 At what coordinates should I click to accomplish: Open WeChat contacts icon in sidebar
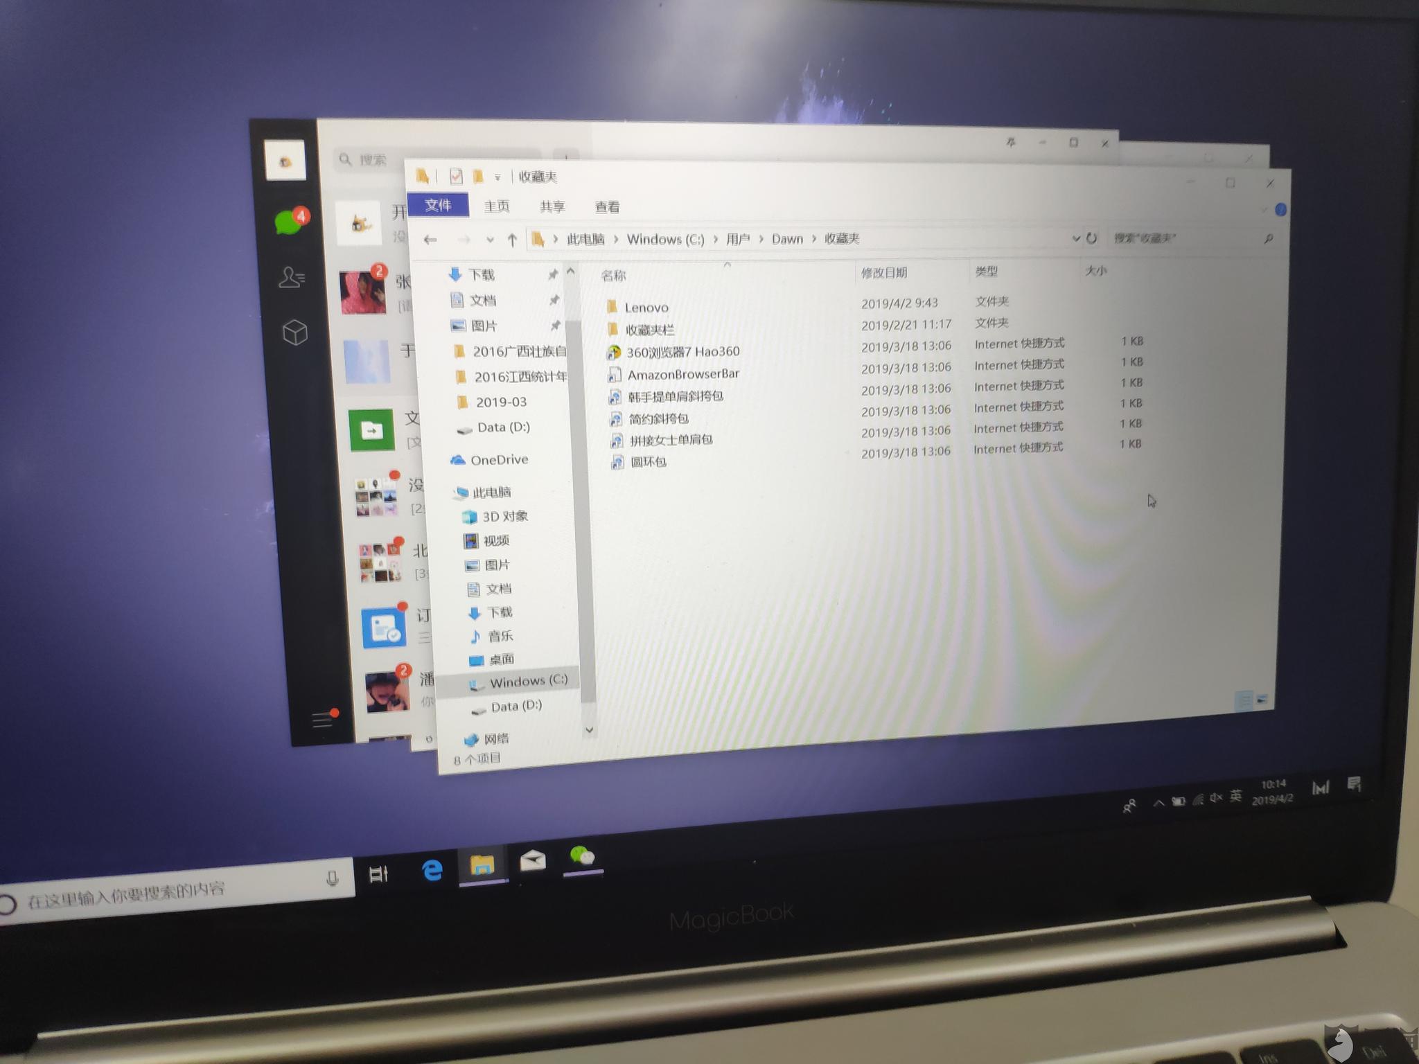[x=292, y=278]
